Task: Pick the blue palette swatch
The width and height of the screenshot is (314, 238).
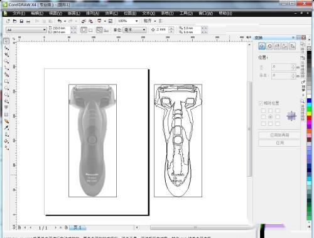Action: (309, 101)
